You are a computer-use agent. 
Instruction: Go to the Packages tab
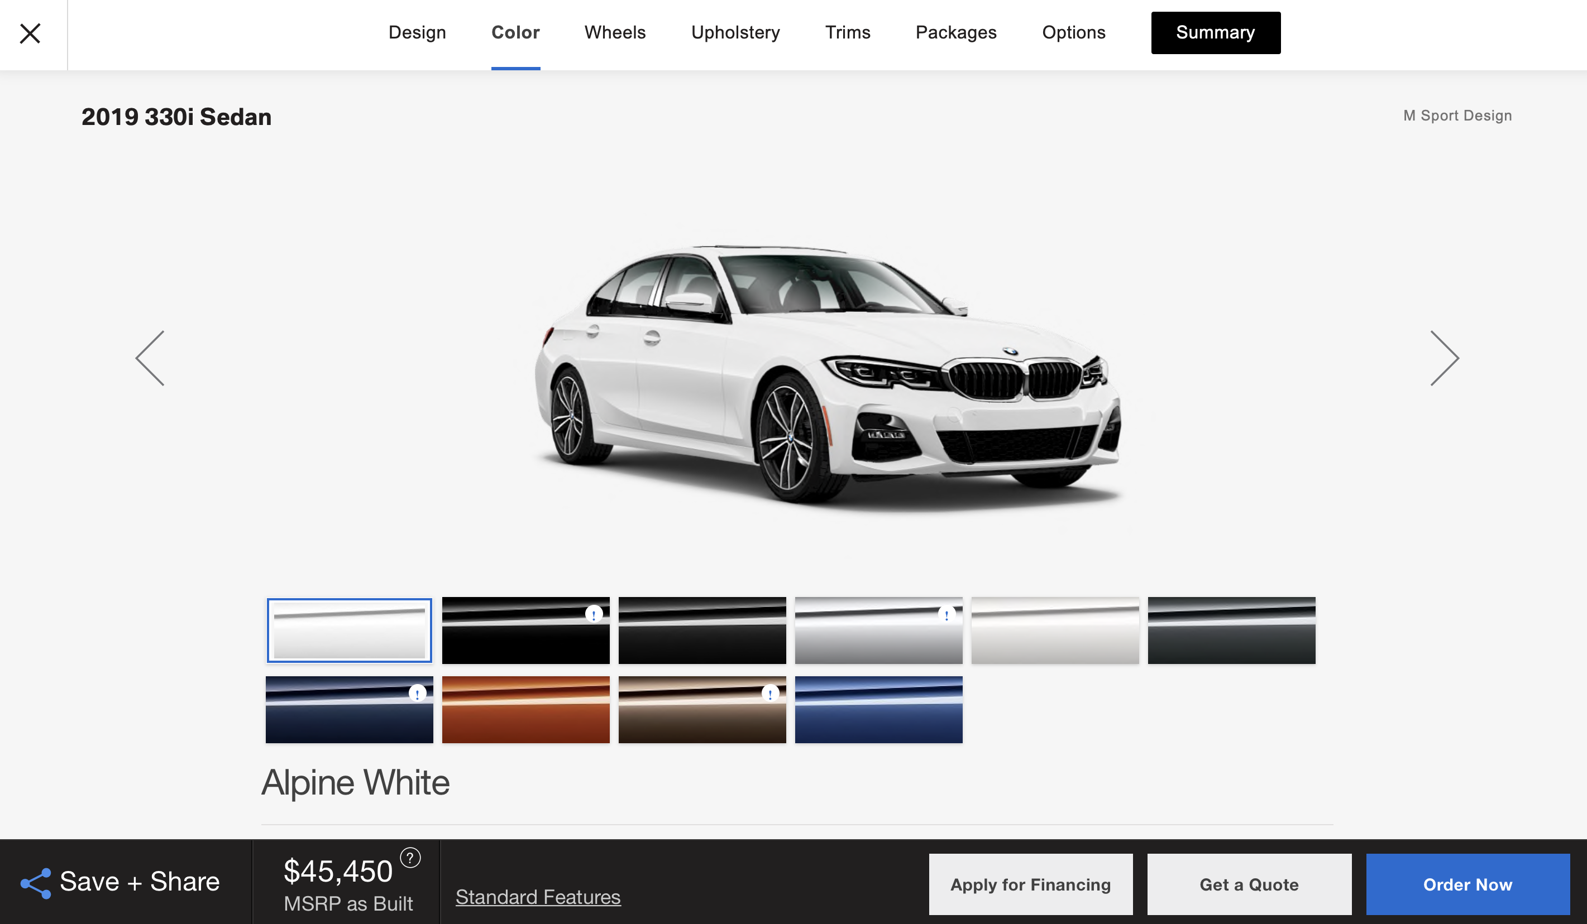pyautogui.click(x=955, y=33)
